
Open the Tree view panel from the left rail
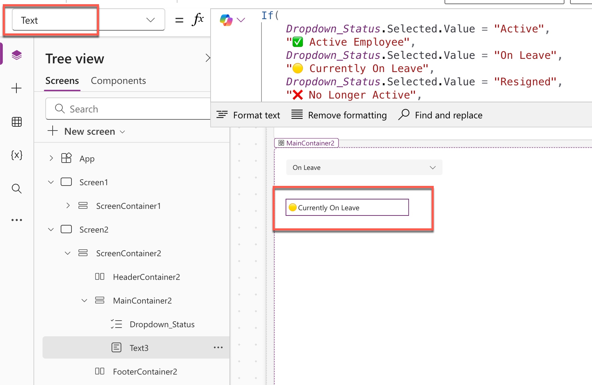(x=16, y=54)
